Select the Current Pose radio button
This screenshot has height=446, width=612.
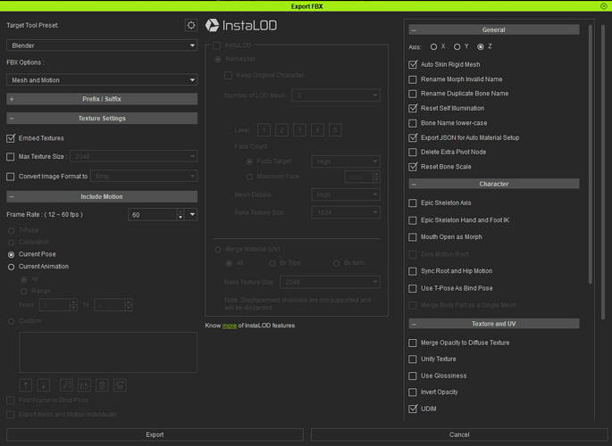click(12, 254)
